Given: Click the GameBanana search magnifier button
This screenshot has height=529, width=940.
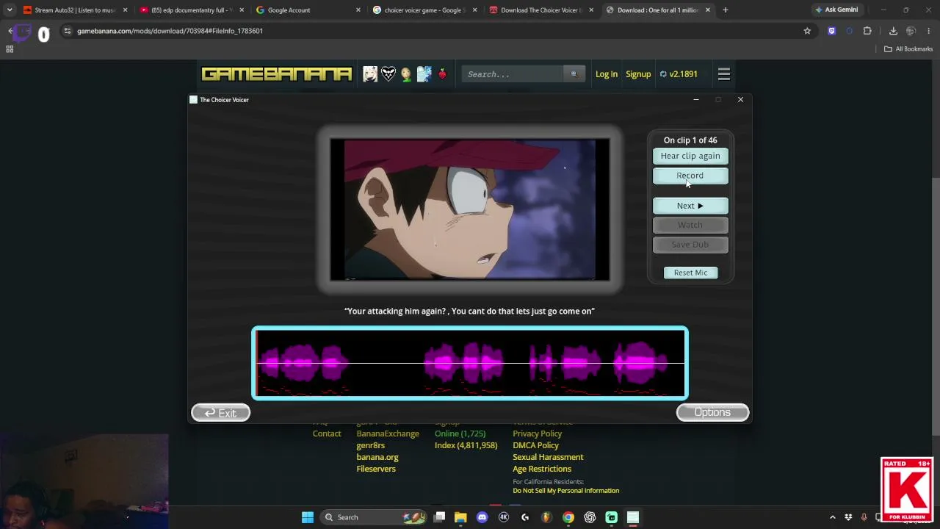Looking at the screenshot, I should pyautogui.click(x=574, y=74).
